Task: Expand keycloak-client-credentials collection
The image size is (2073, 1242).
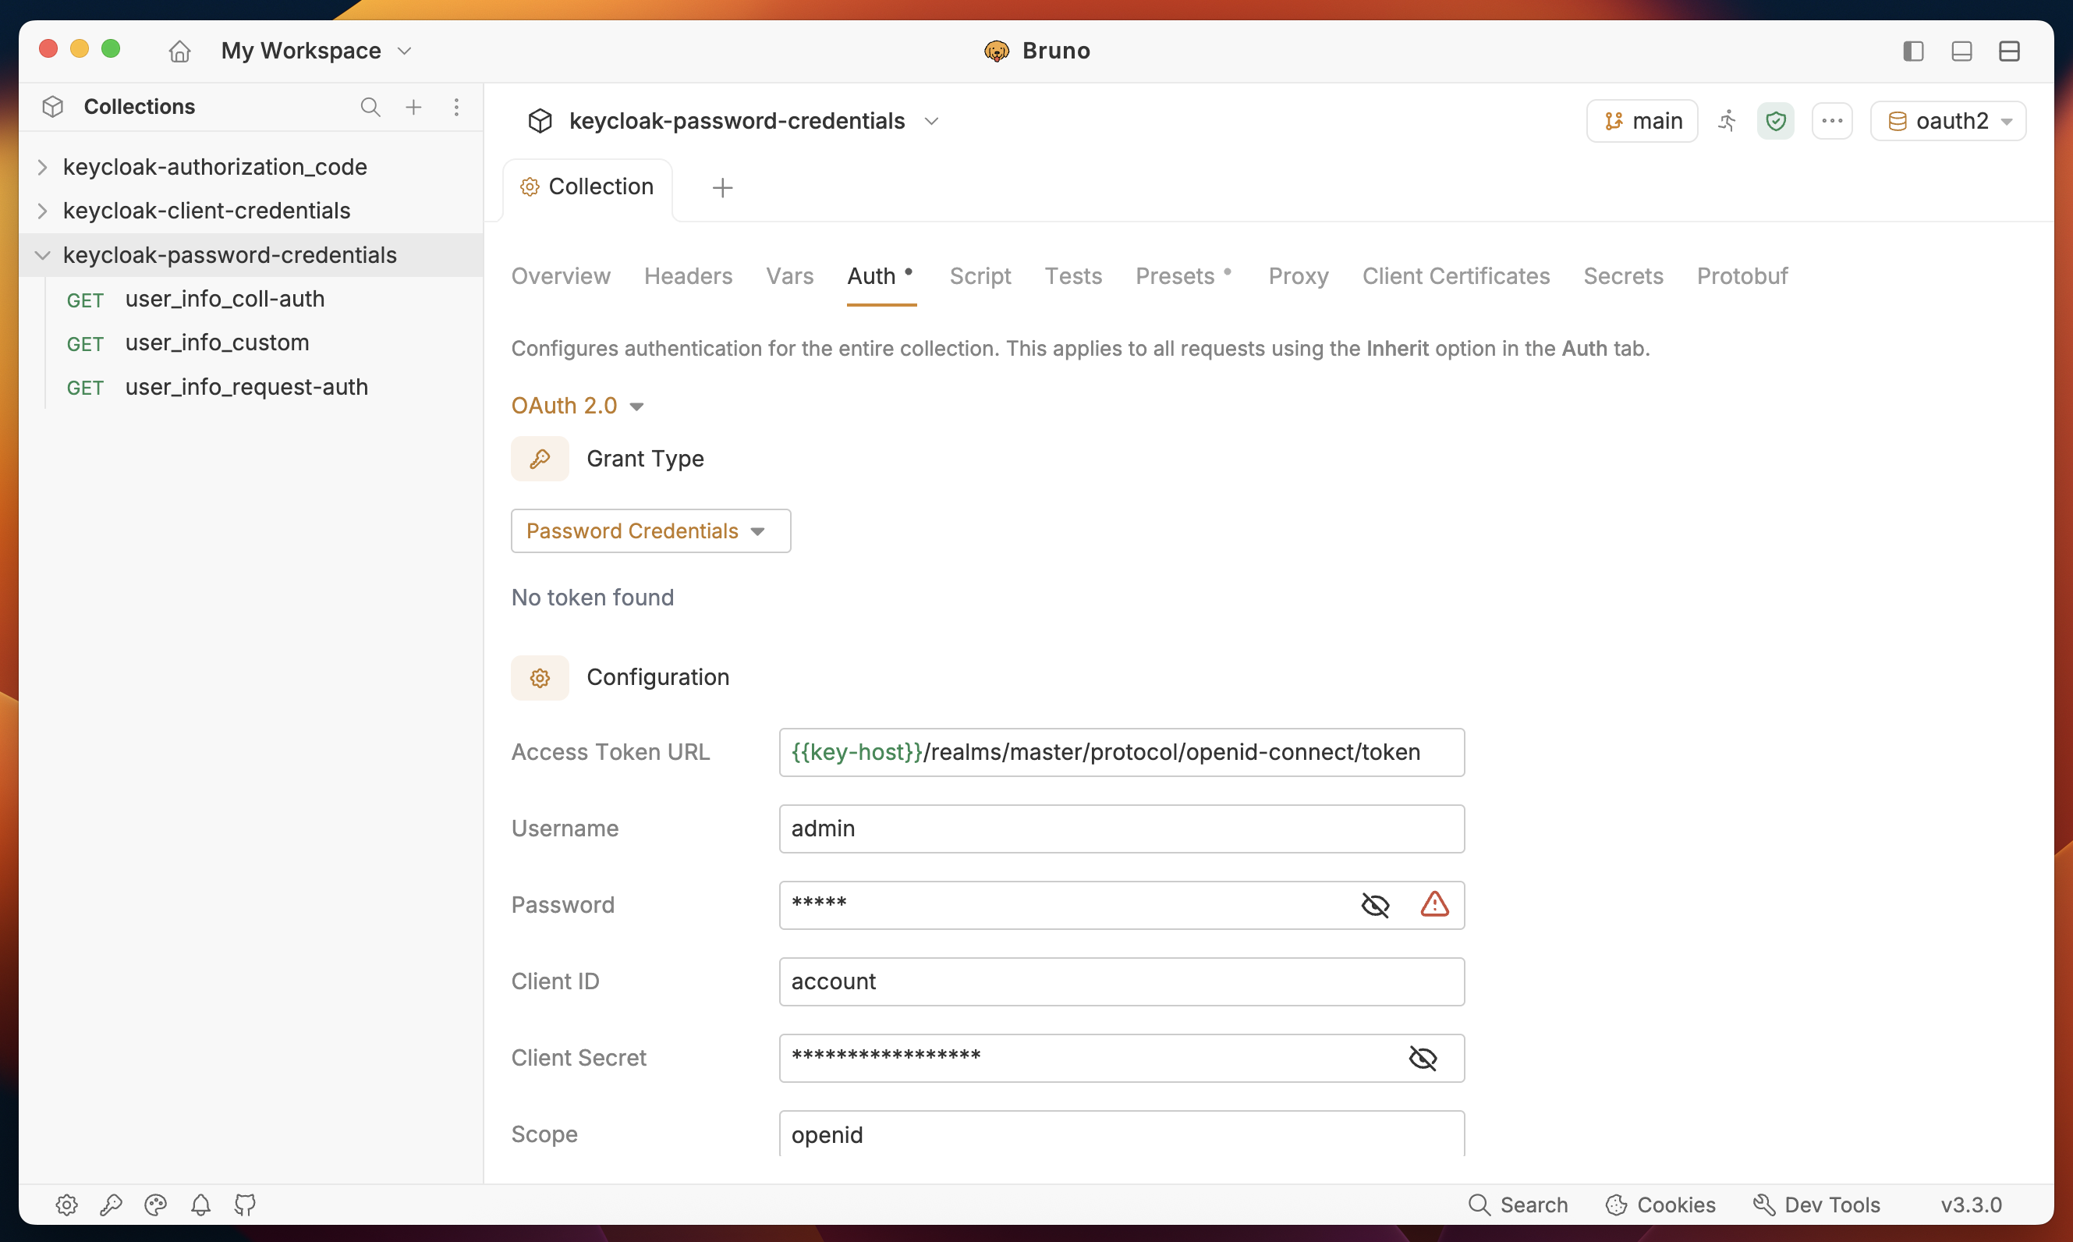Action: click(42, 211)
